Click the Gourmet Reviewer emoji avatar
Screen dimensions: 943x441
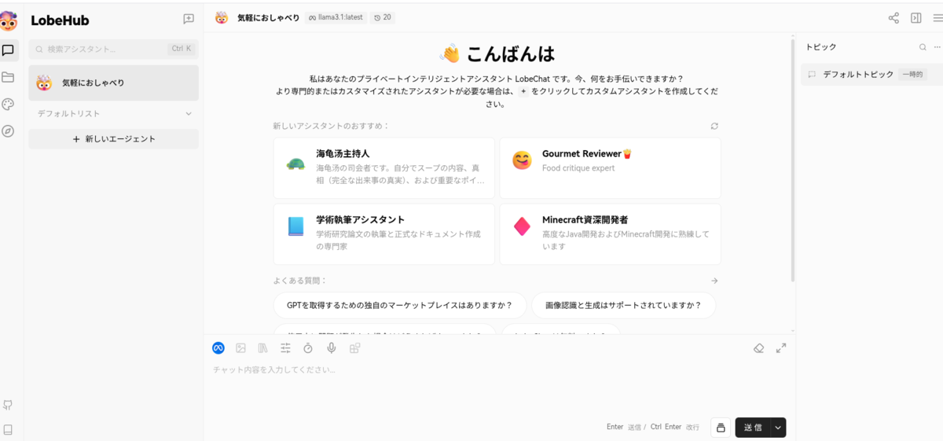(x=522, y=160)
